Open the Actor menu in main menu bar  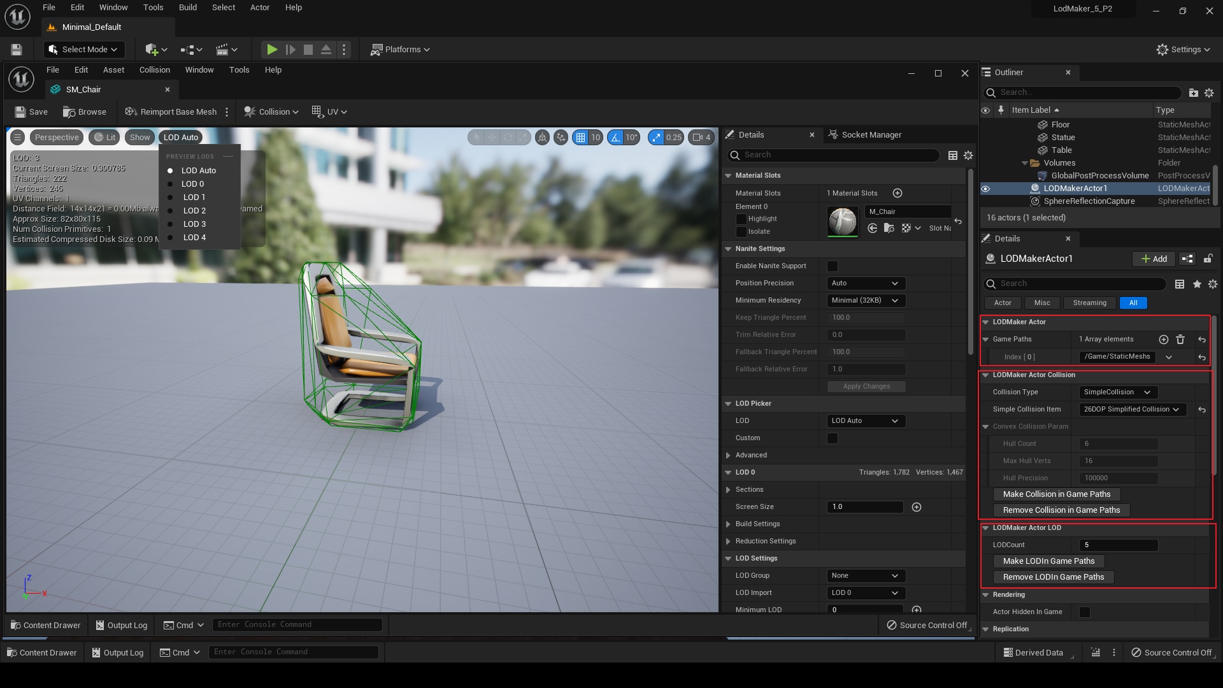click(259, 7)
